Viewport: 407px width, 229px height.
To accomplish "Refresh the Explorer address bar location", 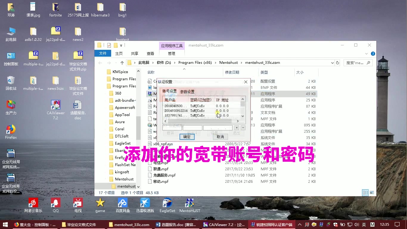I will [338, 63].
